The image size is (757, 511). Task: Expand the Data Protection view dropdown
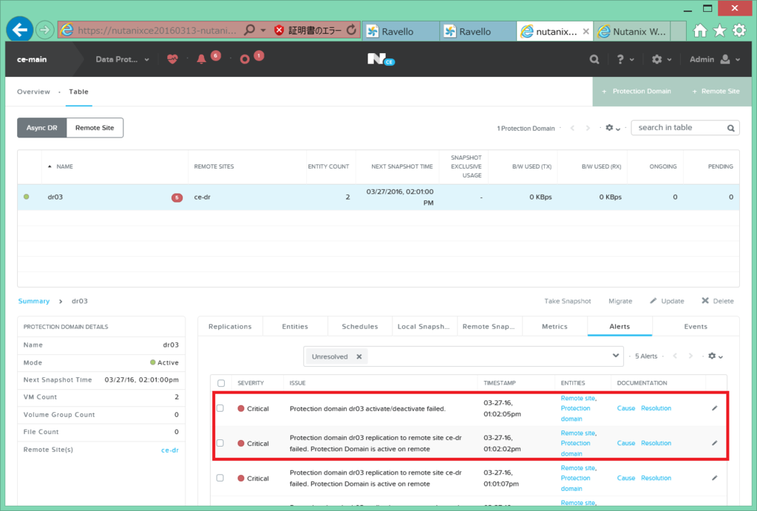(122, 59)
